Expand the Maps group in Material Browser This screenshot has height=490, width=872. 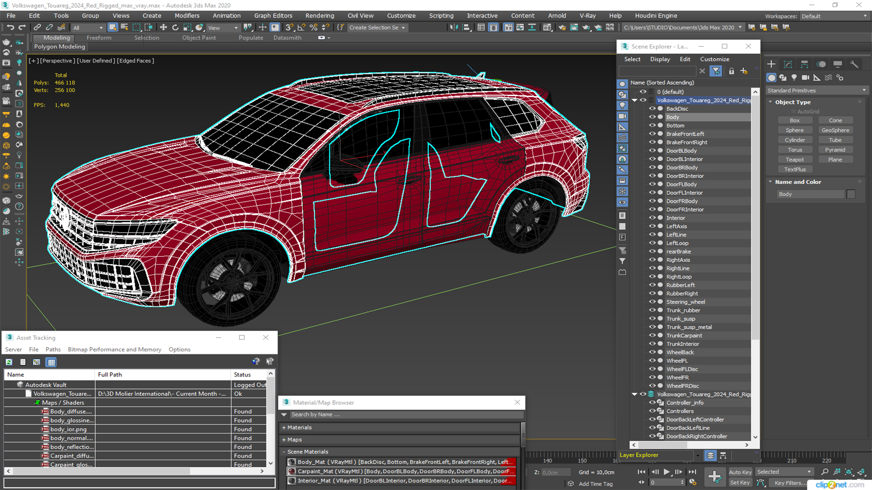[x=284, y=440]
